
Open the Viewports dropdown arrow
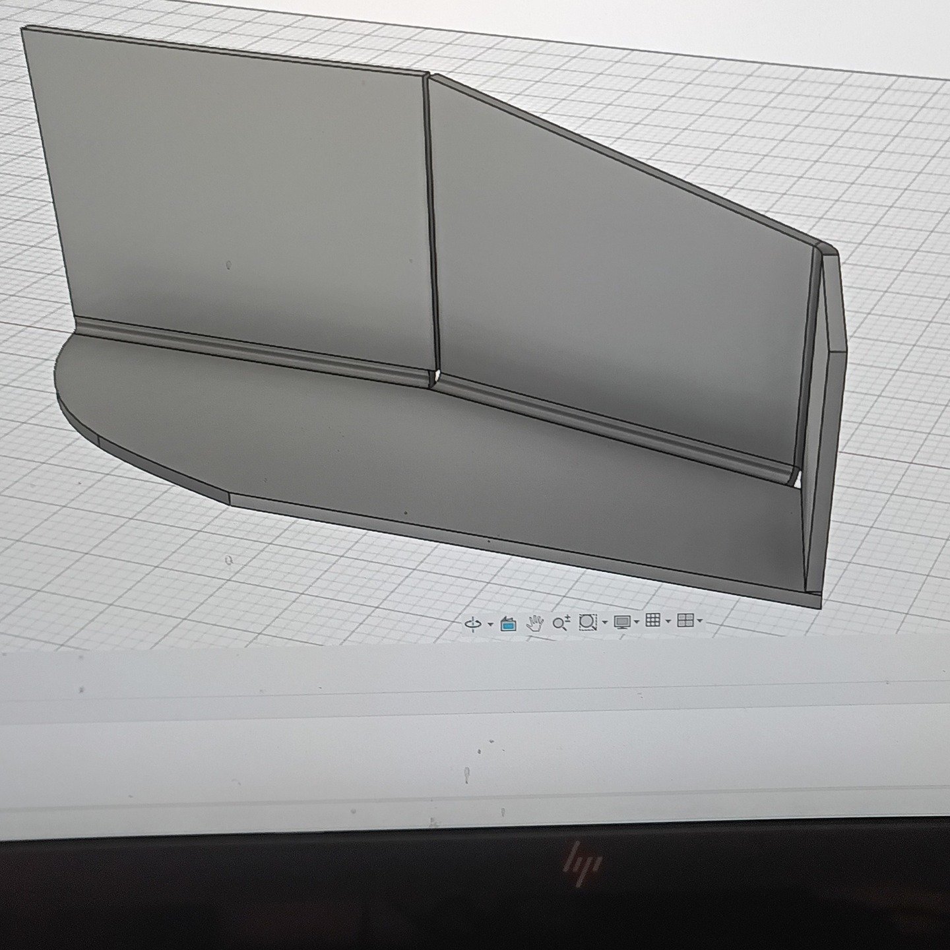pyautogui.click(x=699, y=622)
